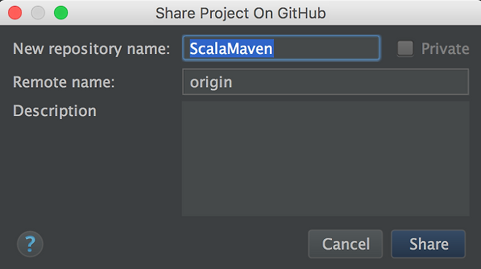Focus the New repository name field
Image resolution: width=481 pixels, height=269 pixels.
281,48
